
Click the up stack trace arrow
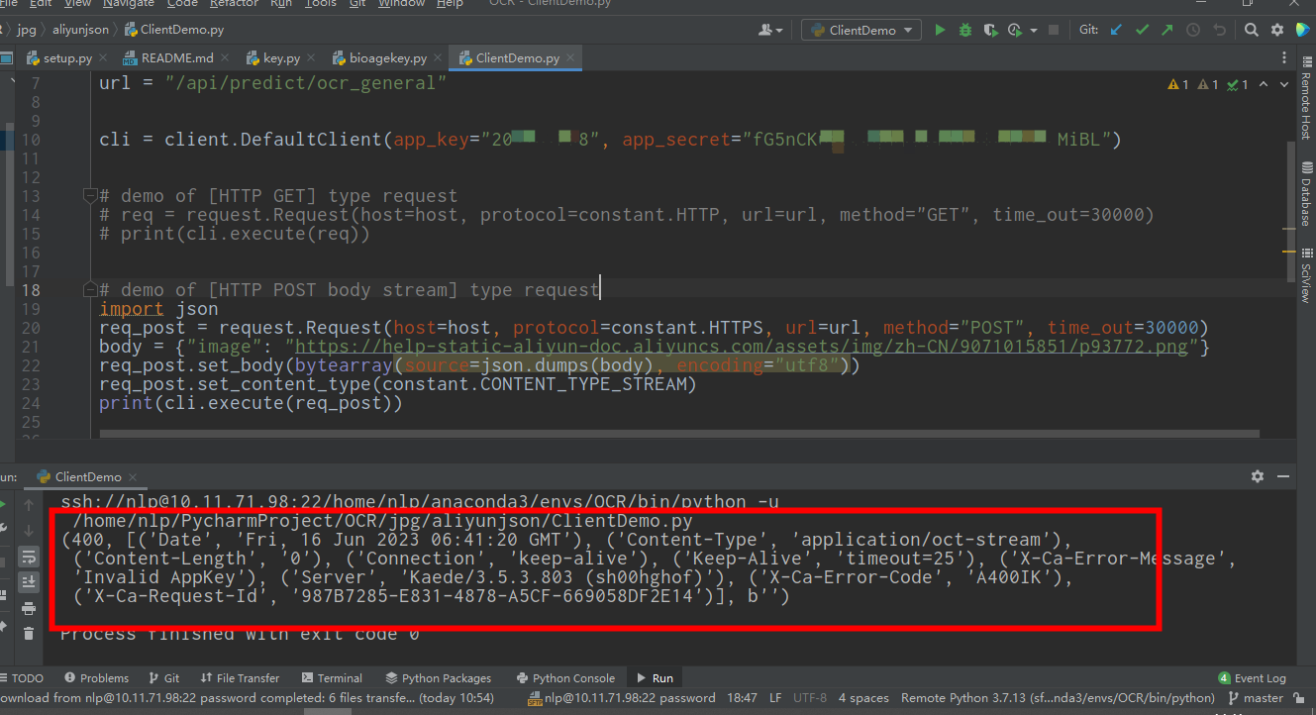(29, 506)
